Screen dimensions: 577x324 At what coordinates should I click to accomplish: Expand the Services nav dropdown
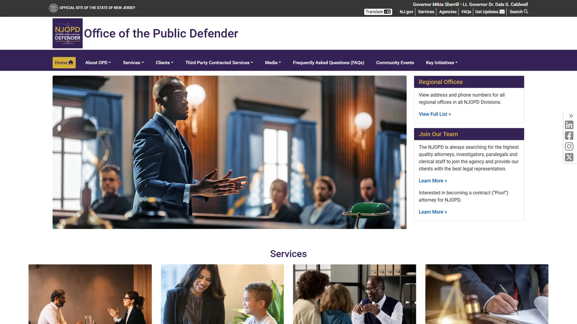pos(133,63)
